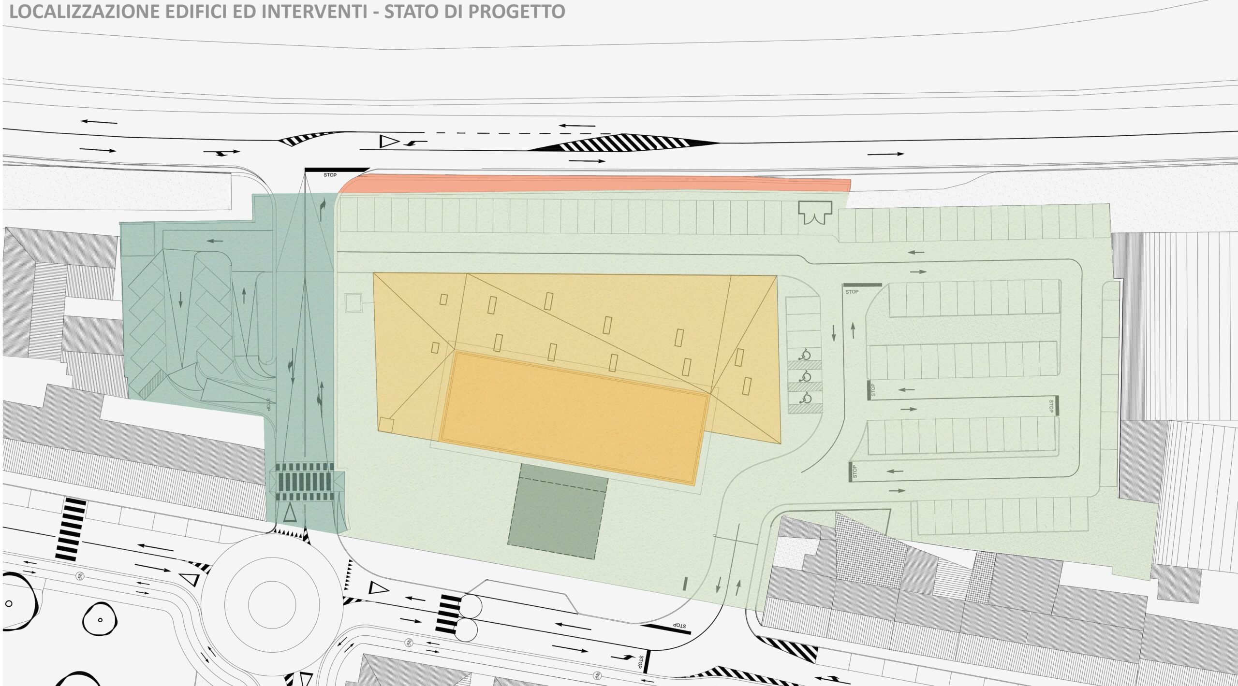The image size is (1238, 686).
Task: Click the STOP marking atop the parking lot lane
Action: 861,285
